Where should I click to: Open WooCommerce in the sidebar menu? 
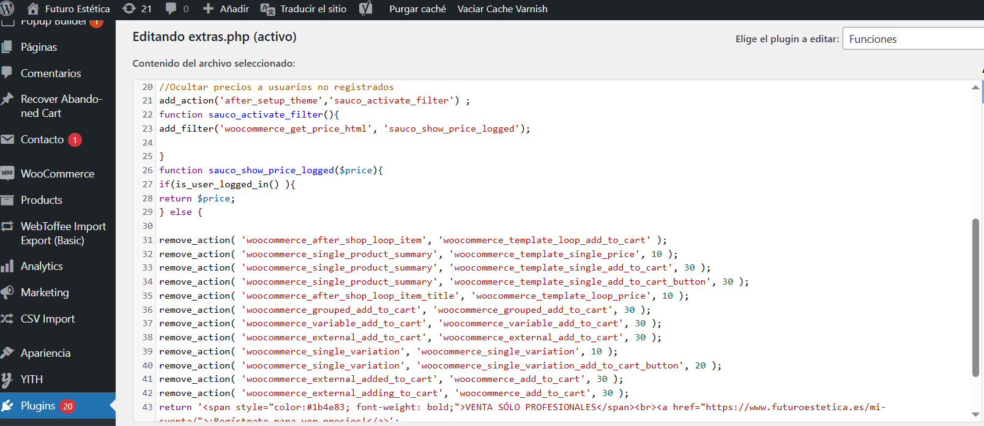click(x=58, y=174)
